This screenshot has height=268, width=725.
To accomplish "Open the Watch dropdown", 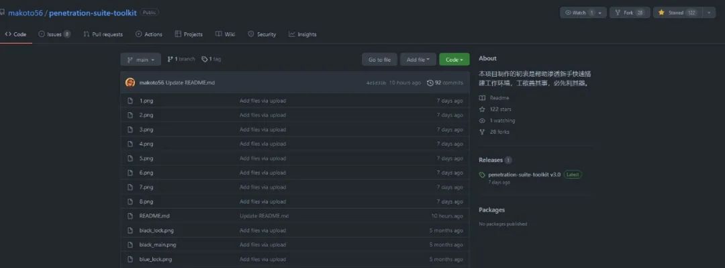I will 583,13.
